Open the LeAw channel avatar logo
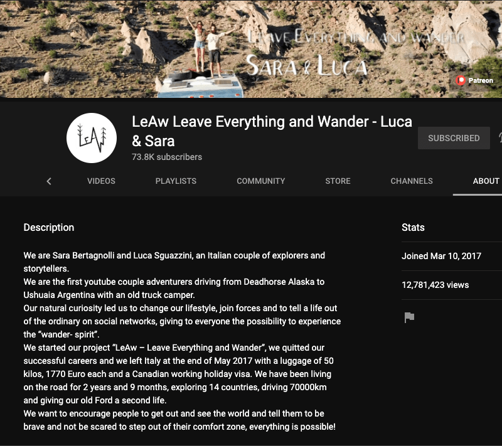The width and height of the screenshot is (502, 446). (92, 138)
